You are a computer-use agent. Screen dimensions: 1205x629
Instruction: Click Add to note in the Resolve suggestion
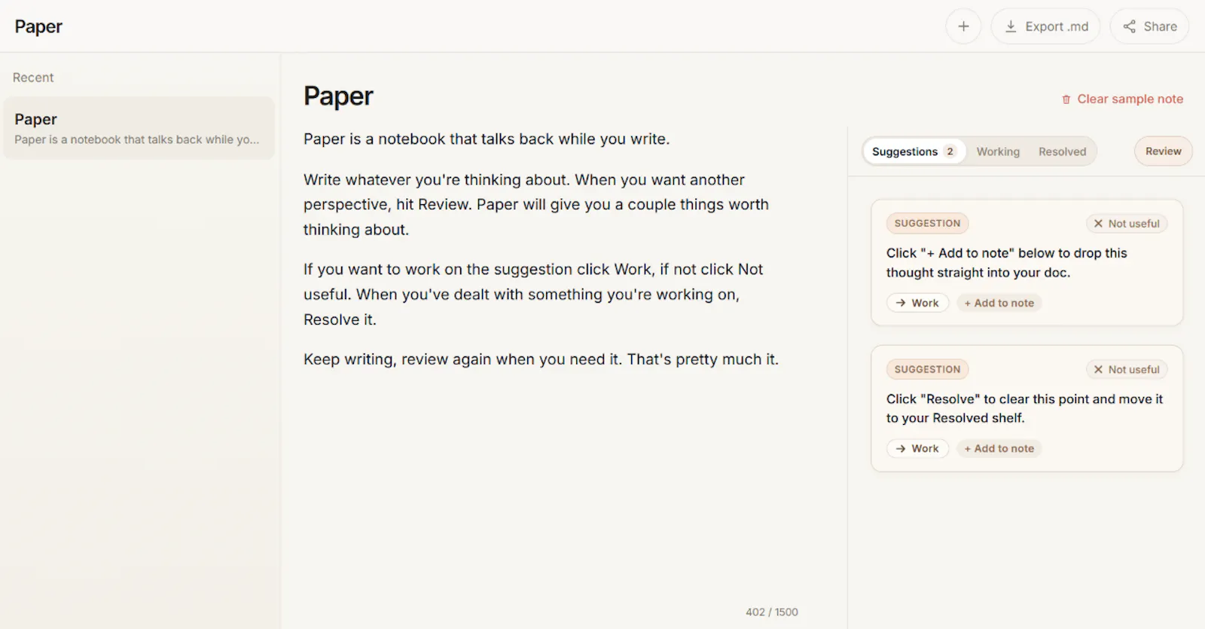coord(999,448)
